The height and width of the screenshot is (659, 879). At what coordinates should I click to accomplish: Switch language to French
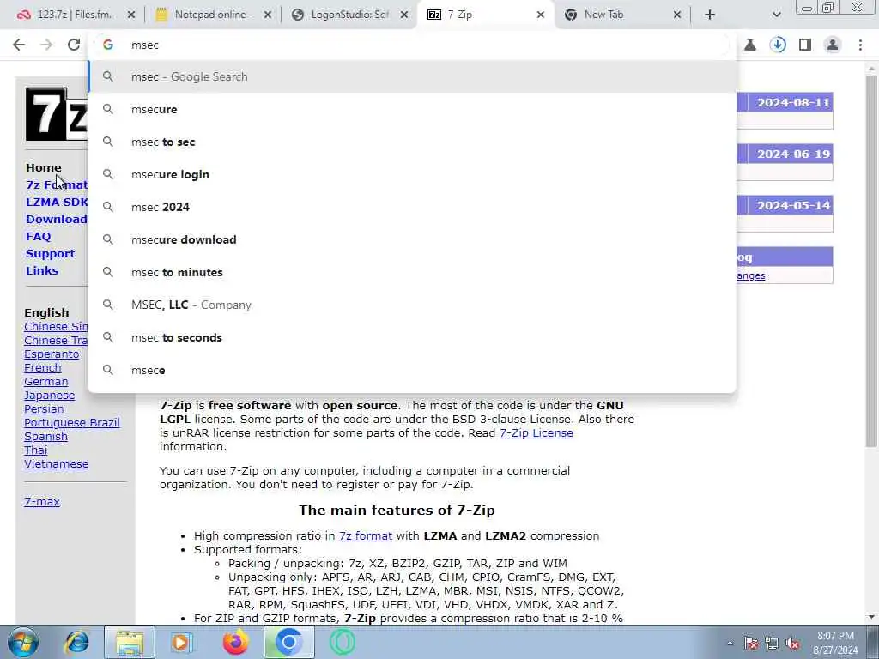pos(43,367)
